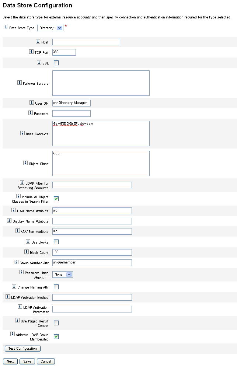Show help for the Base Contexts field
237x367 pixels.
tap(22, 133)
